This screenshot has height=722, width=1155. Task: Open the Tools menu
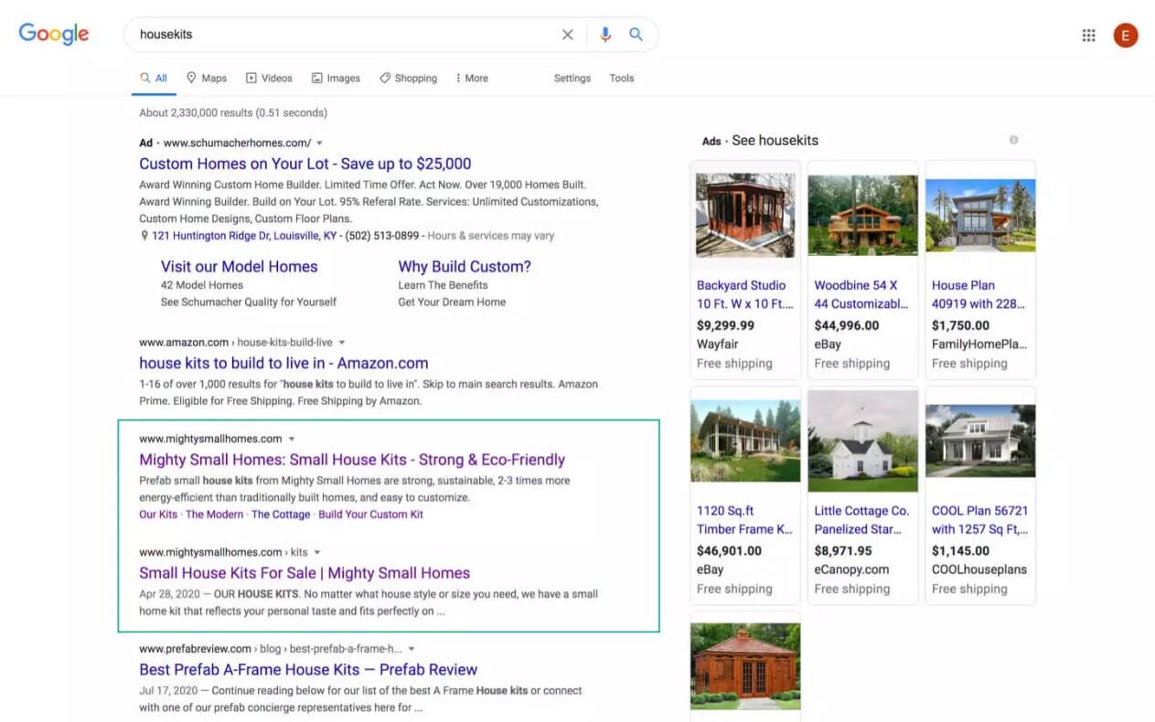tap(622, 79)
